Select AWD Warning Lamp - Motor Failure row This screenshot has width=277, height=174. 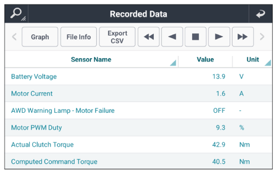click(x=138, y=111)
